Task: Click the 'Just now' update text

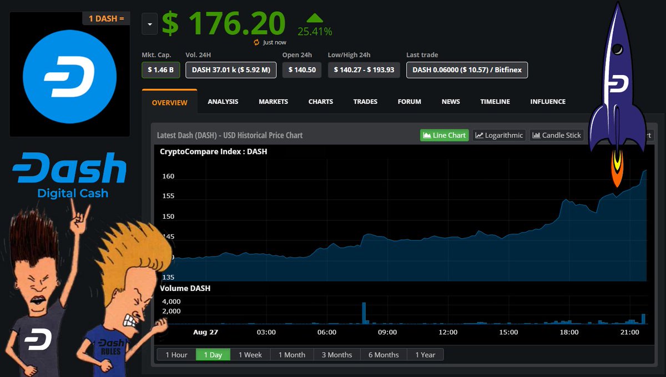Action: [275, 42]
